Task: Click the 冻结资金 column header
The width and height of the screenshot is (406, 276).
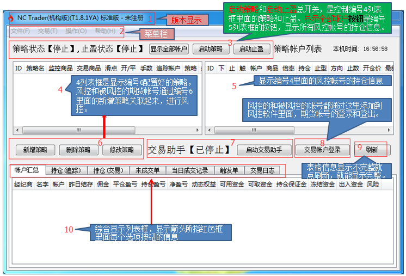Action: 323,185
